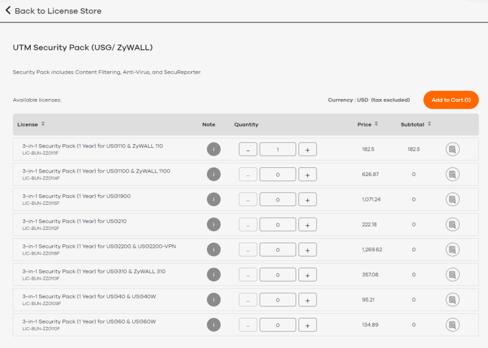Click quantity field for USG310 & ZyWALL 310
The image size is (488, 348).
[x=278, y=274]
